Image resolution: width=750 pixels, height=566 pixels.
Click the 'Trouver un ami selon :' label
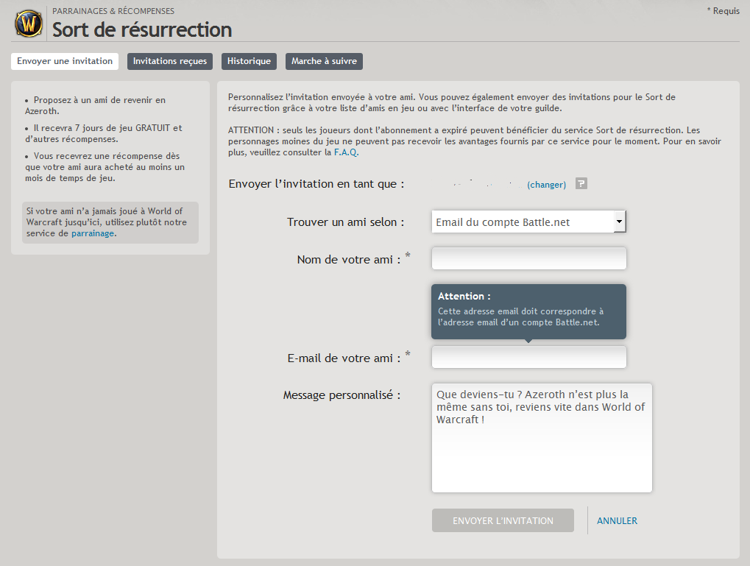(x=345, y=222)
